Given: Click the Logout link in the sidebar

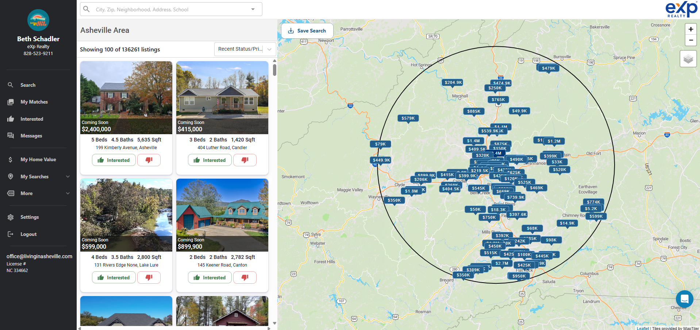Looking at the screenshot, I should pyautogui.click(x=28, y=234).
